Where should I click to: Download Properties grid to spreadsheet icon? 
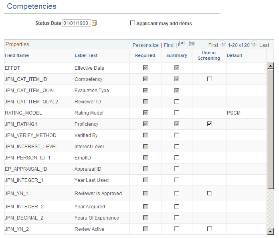click(x=192, y=44)
